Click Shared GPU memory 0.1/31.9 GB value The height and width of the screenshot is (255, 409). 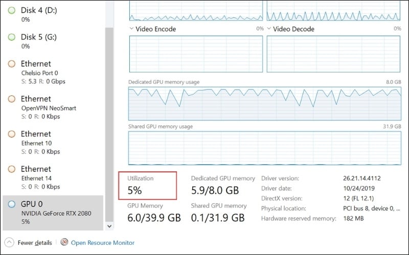click(x=218, y=218)
